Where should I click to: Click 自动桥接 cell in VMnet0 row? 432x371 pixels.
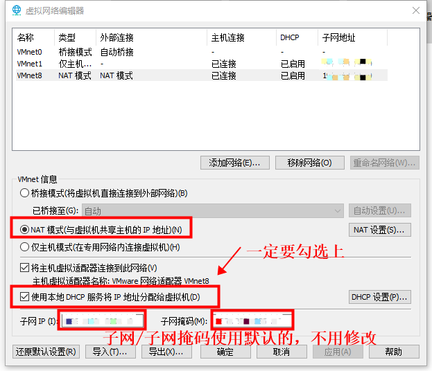(116, 52)
